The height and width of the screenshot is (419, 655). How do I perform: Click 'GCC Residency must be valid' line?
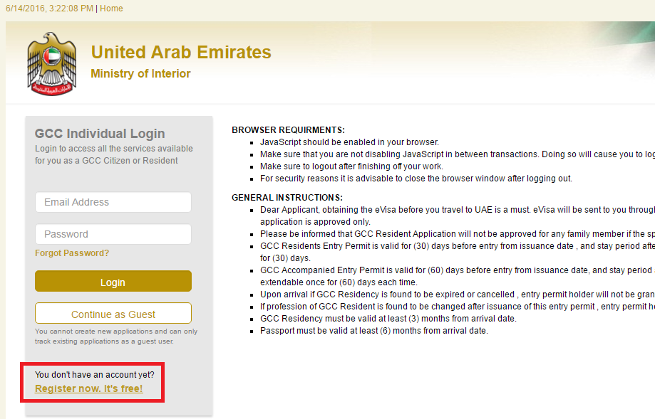tap(388, 319)
